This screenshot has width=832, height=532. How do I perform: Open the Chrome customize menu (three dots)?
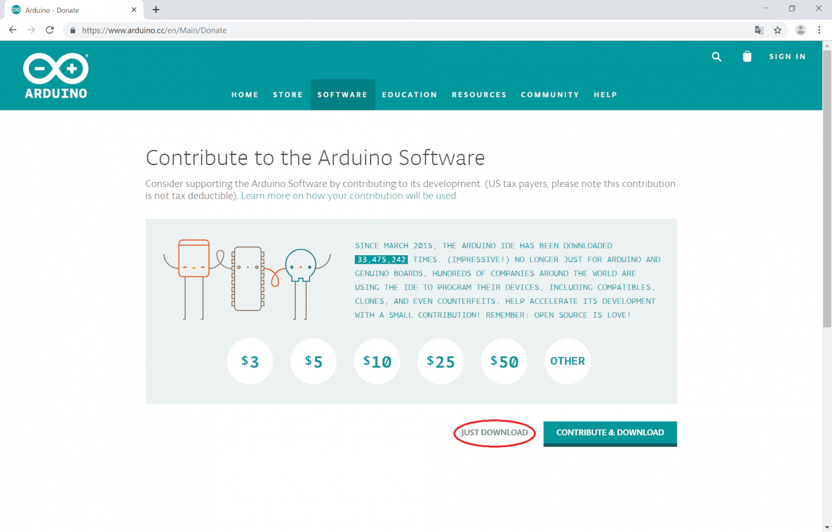tap(820, 30)
